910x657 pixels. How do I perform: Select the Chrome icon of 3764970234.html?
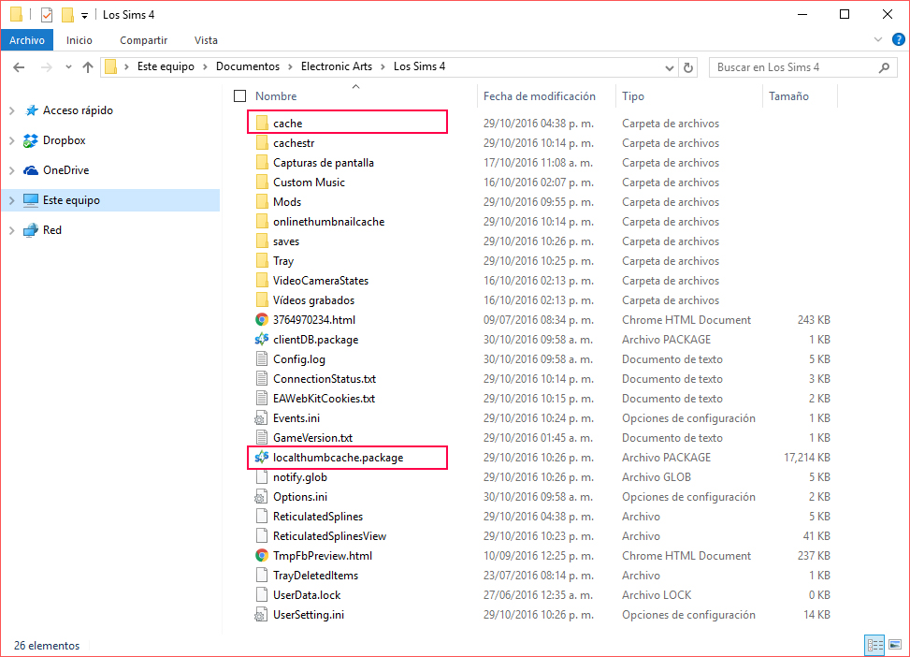point(262,319)
